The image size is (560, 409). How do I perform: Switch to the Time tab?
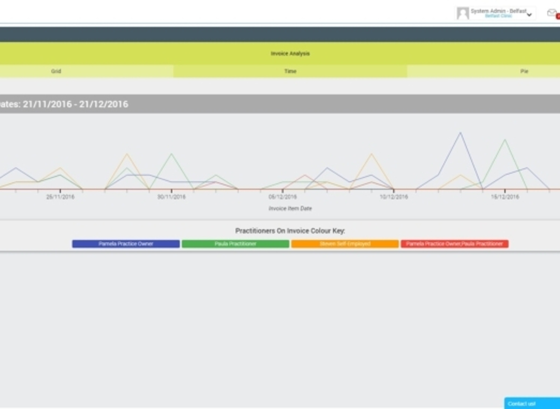pyautogui.click(x=290, y=71)
